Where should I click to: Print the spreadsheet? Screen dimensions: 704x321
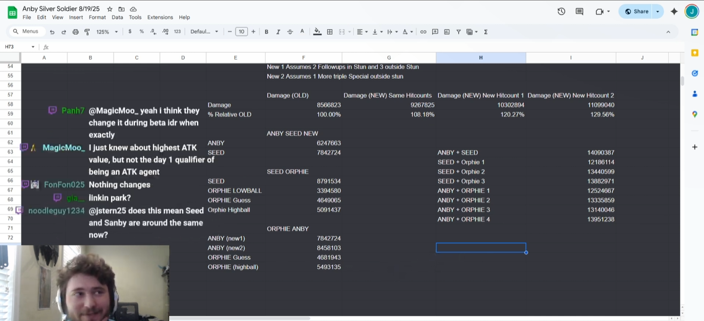point(76,32)
